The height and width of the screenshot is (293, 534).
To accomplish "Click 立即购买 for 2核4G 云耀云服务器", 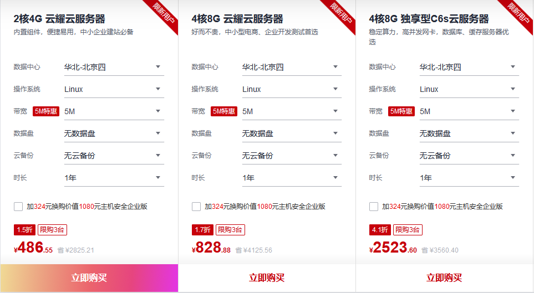I will coord(89,278).
